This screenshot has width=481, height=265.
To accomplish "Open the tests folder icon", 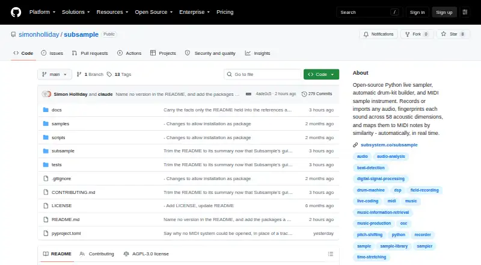I will tap(46, 165).
